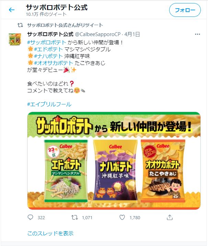Click サッポロポテト公式さんがリツイート retweet label
Screen dimensions: 208x246
tap(65, 25)
